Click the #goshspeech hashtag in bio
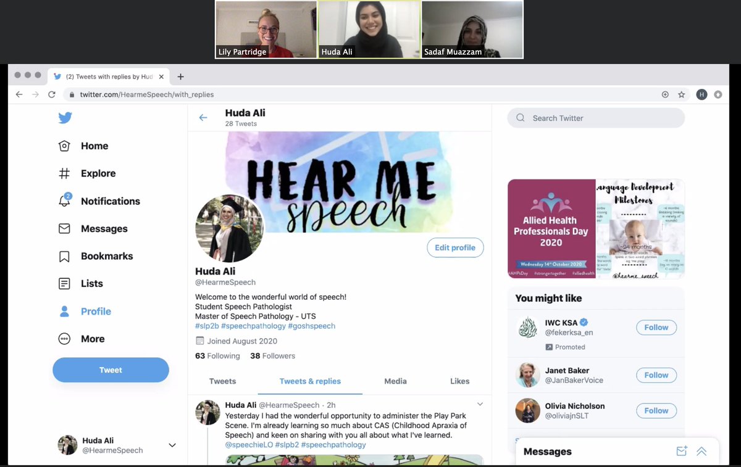Screen dimensions: 741x467 click(x=312, y=326)
